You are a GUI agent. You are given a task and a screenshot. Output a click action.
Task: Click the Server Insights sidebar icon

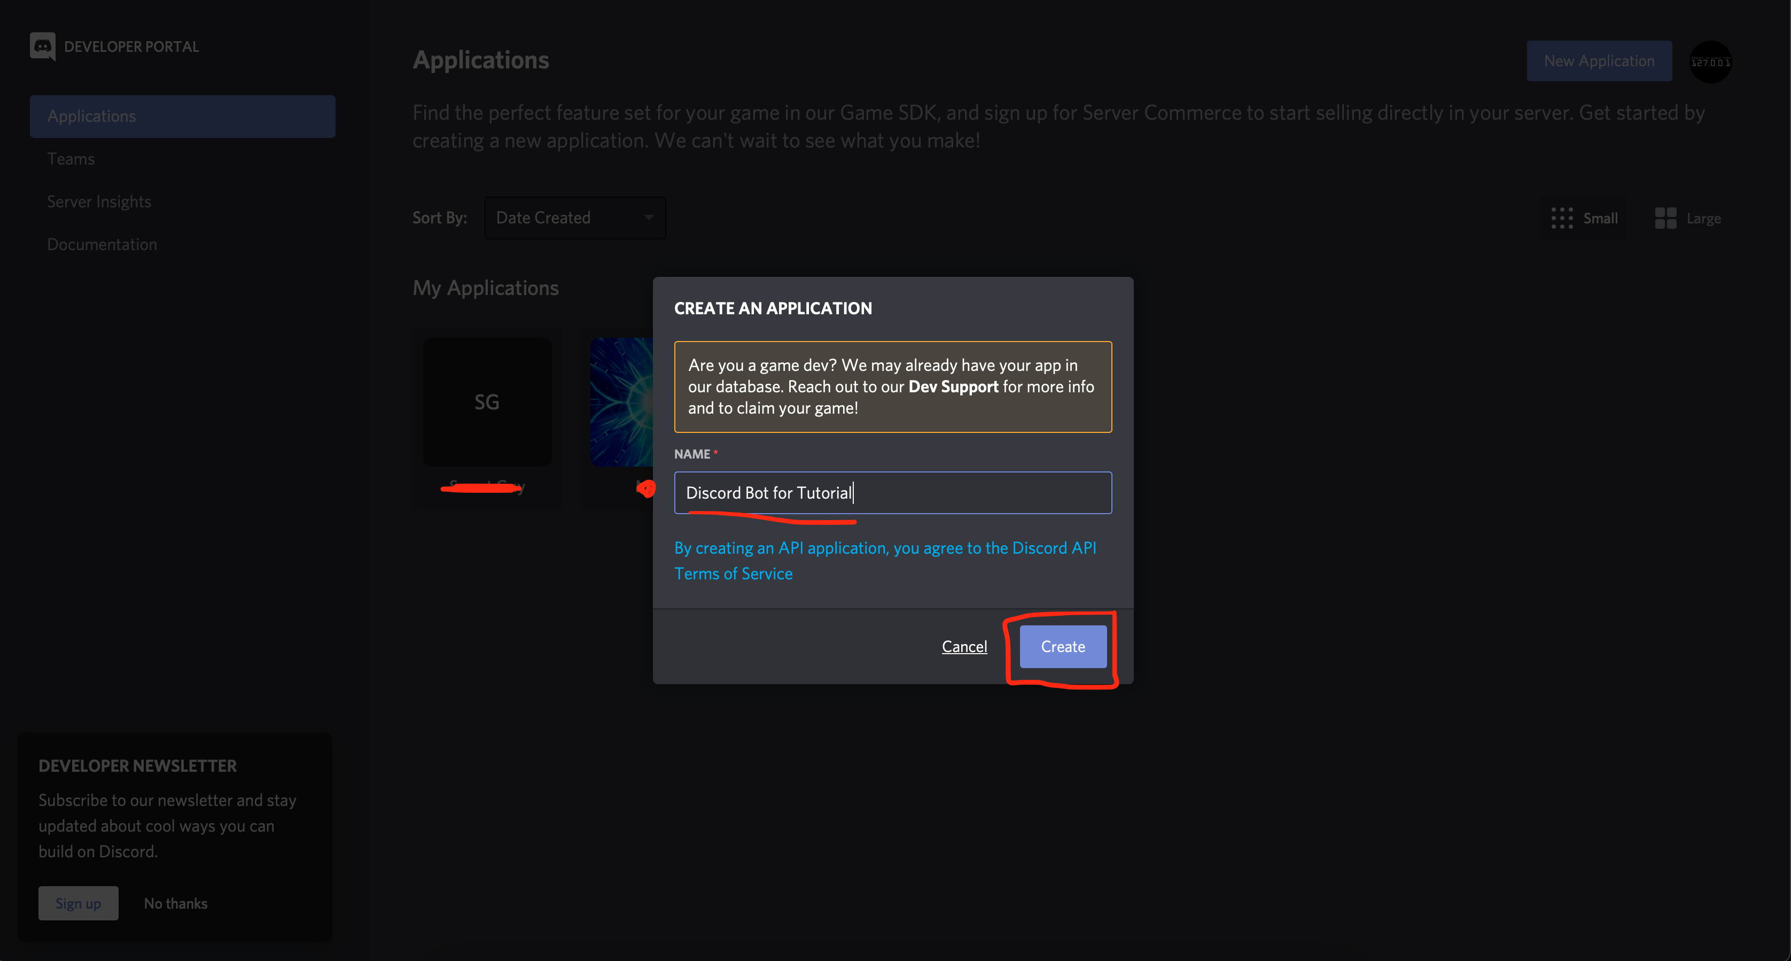99,201
